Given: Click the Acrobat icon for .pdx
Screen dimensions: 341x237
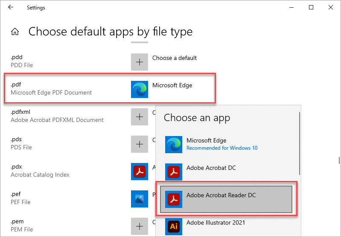Looking at the screenshot, I should click(140, 172).
